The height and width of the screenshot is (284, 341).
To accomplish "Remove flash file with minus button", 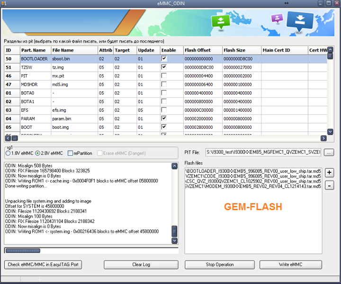I will click(329, 186).
